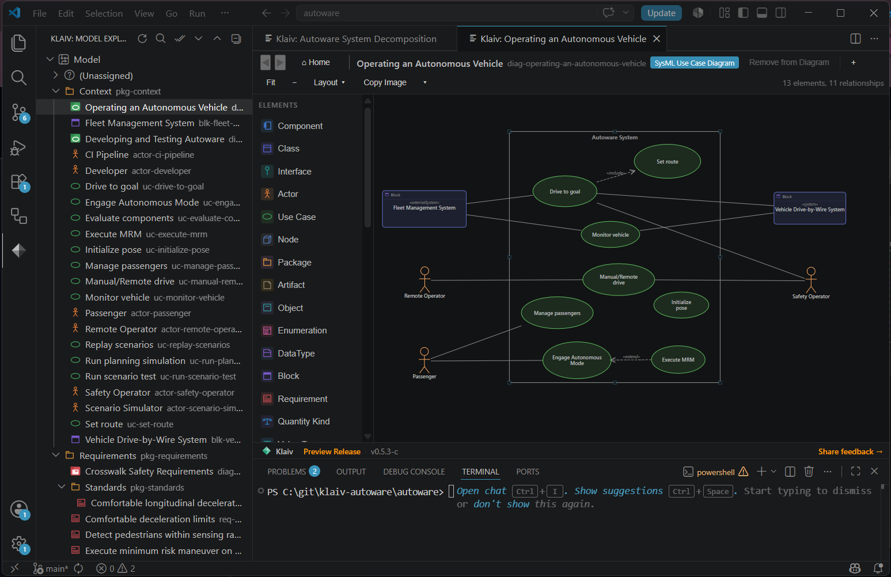This screenshot has width=891, height=577.
Task: Open the Layout dropdown in the diagram toolbar
Action: 329,82
